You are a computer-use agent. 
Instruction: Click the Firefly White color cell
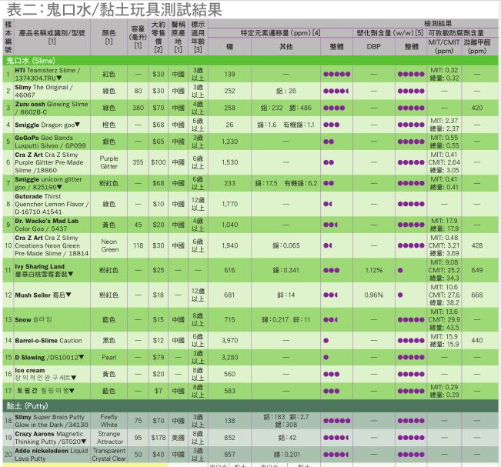click(x=109, y=421)
